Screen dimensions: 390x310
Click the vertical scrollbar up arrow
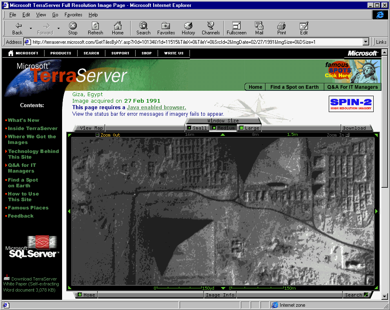(385, 52)
